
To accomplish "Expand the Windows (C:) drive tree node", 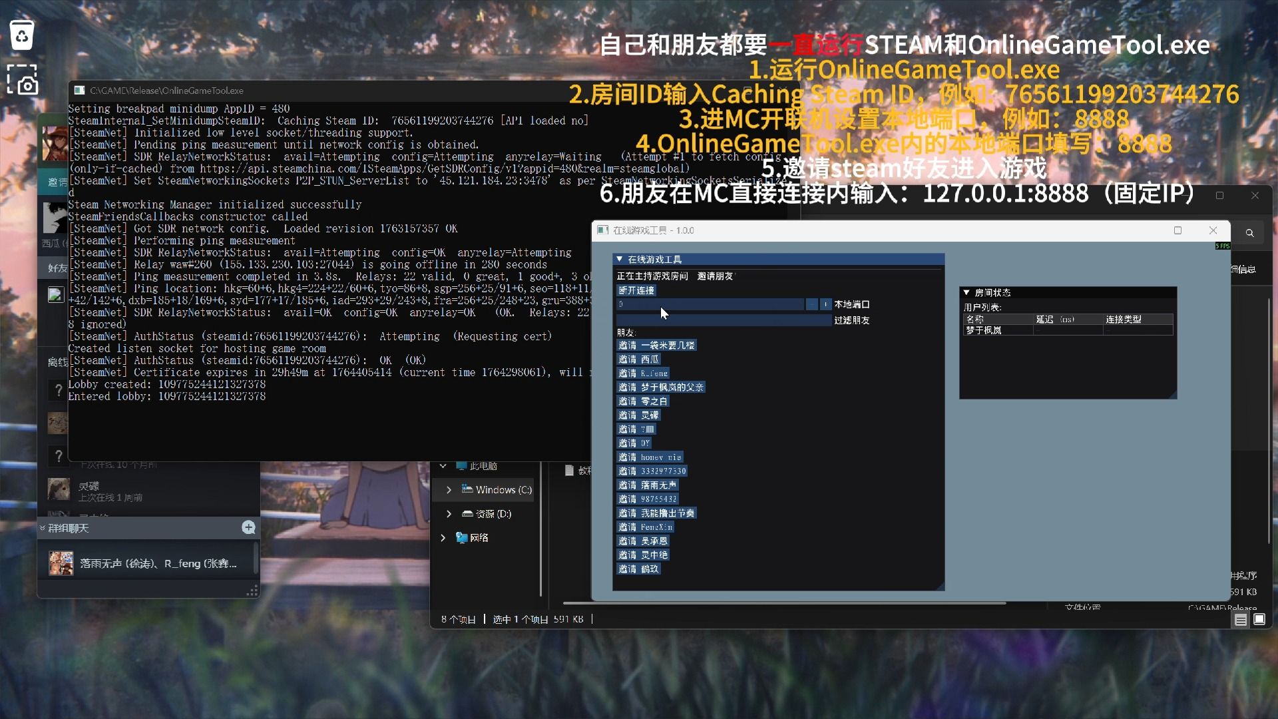I will 449,490.
